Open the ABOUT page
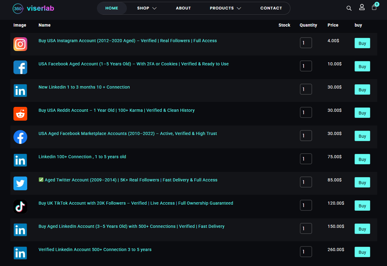Viewport: 387px width, 266px height. [183, 8]
